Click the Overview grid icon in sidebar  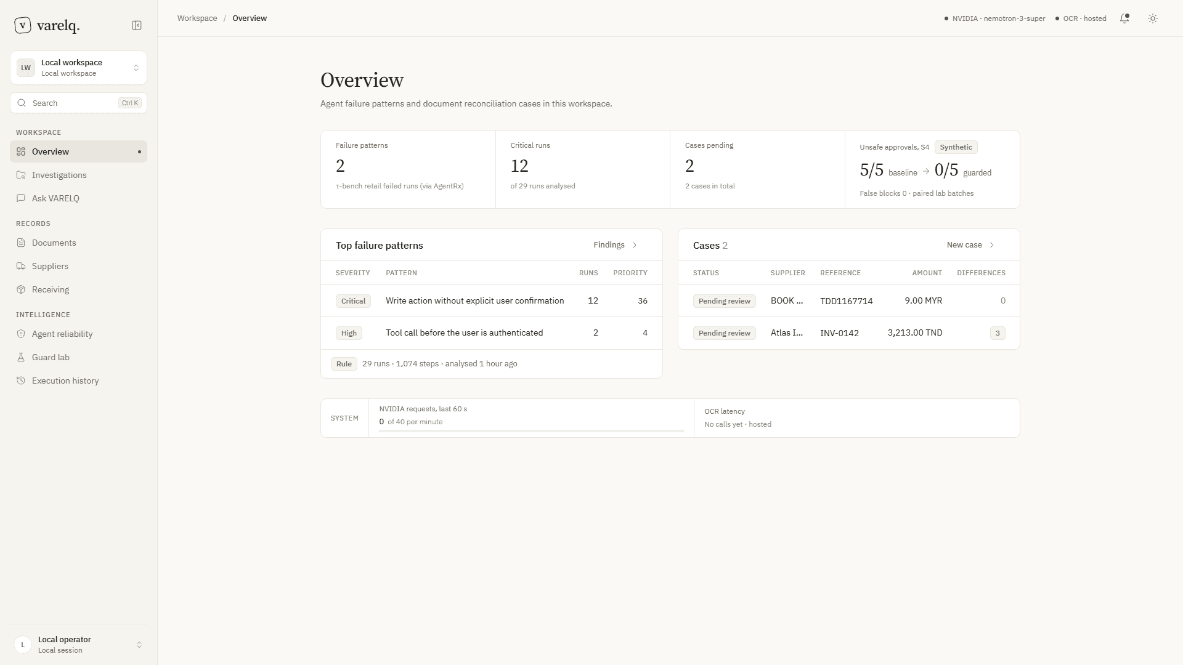click(x=21, y=151)
